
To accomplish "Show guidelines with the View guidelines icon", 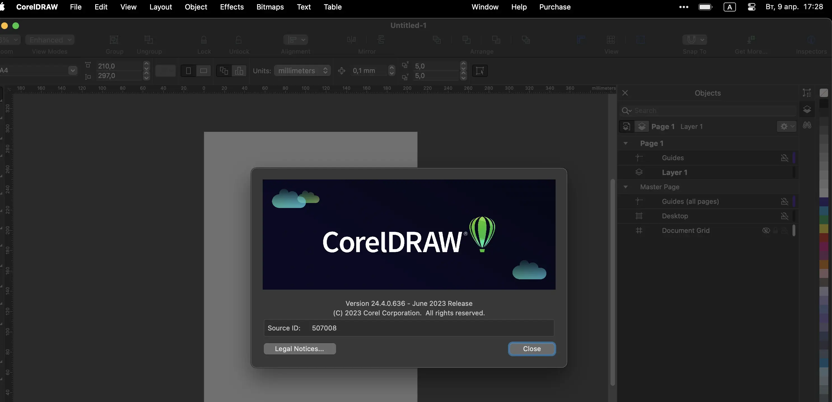I will 640,40.
